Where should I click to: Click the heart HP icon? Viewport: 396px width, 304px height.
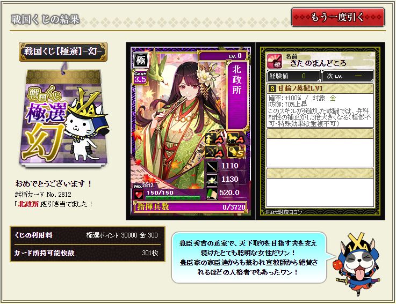coord(139,195)
